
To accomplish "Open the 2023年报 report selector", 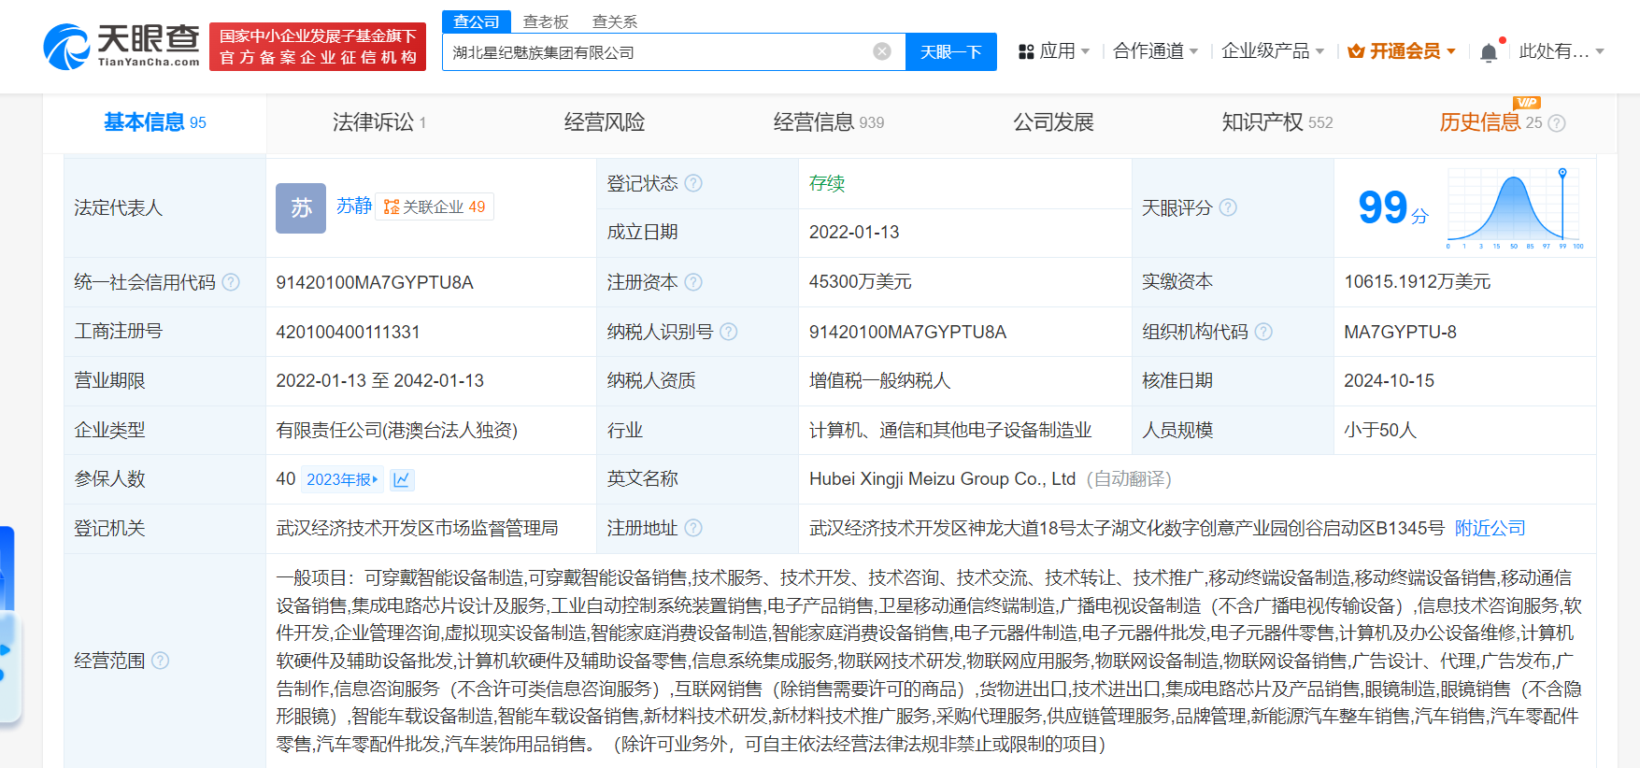I will 342,479.
